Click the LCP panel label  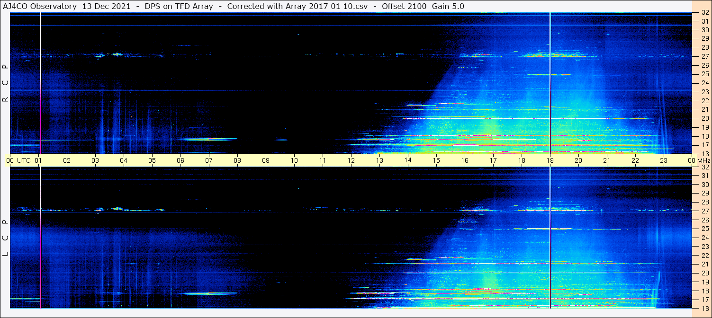6,238
